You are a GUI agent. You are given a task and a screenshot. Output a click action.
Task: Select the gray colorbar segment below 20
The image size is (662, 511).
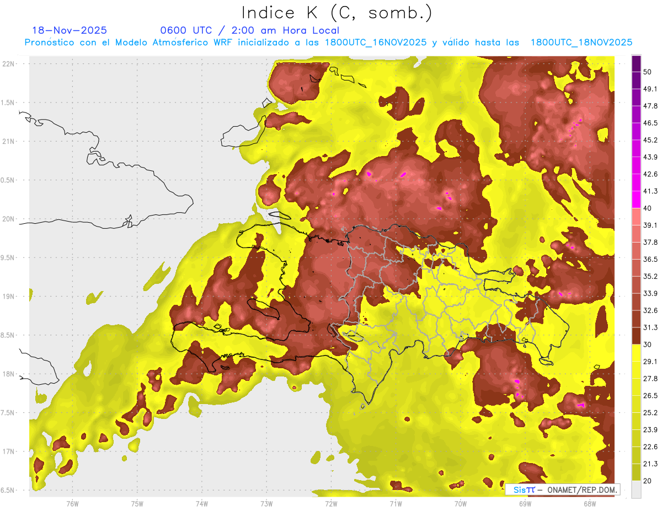click(x=637, y=490)
